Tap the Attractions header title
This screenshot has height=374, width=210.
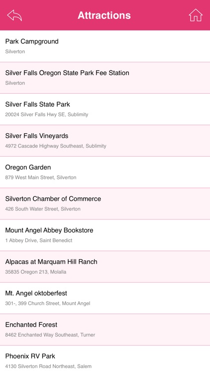[104, 15]
